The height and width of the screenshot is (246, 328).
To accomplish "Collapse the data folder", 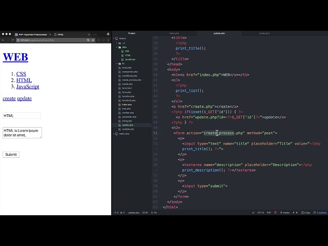I will point(117,47).
